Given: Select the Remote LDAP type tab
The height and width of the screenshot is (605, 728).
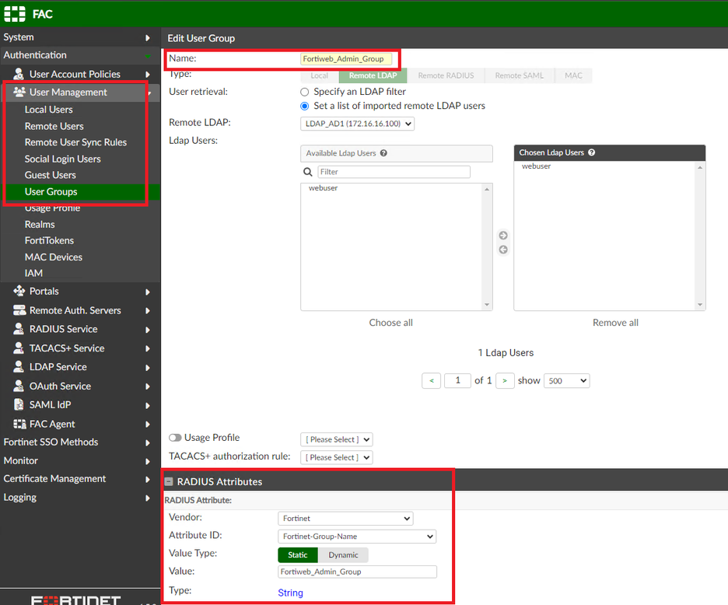Looking at the screenshot, I should (373, 75).
